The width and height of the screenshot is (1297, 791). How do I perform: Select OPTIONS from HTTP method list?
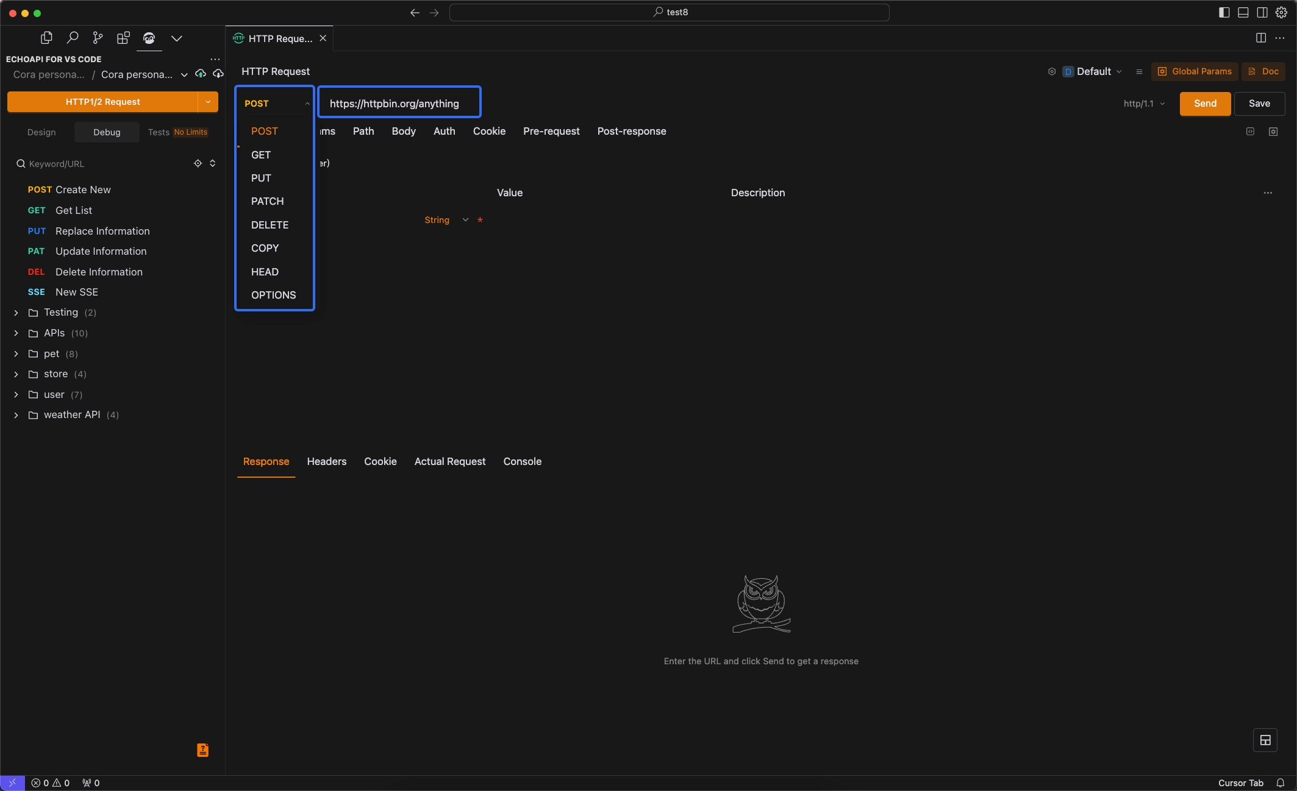273,294
